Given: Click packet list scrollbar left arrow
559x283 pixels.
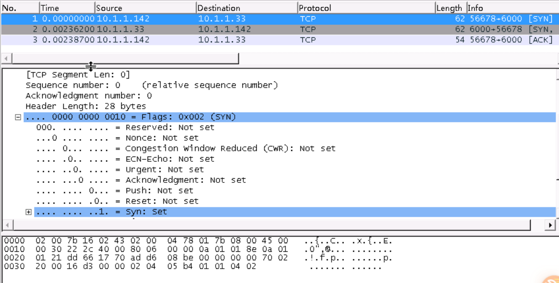Looking at the screenshot, I should coord(6,58).
